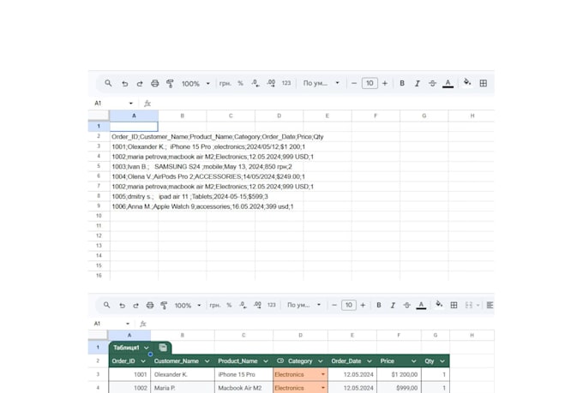Viewport: 583px width, 393px height.
Task: Select column A header in upper spreadsheet
Action: tap(134, 116)
